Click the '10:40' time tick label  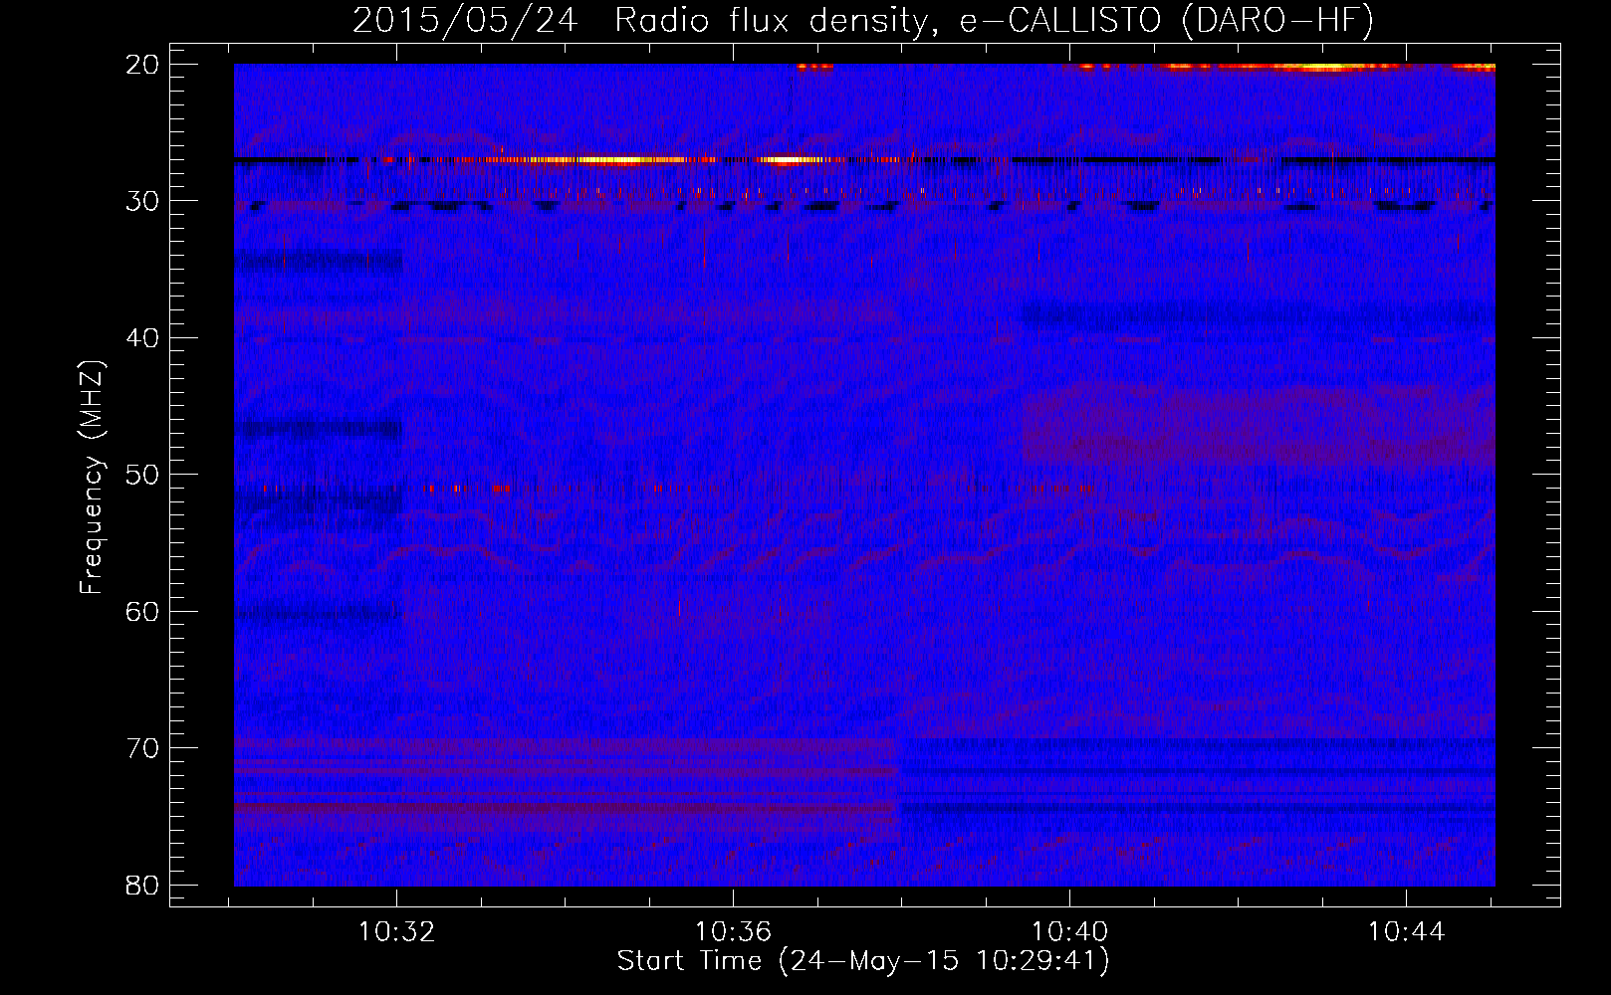pyautogui.click(x=1070, y=932)
